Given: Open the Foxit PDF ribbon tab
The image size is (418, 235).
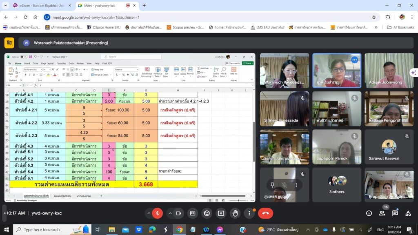Looking at the screenshot, I should tap(107, 63).
